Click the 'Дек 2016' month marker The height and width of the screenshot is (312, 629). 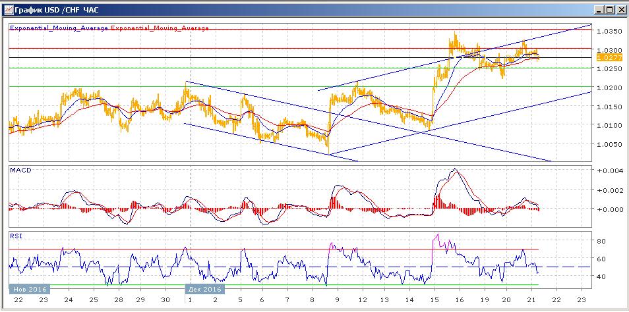pyautogui.click(x=204, y=289)
